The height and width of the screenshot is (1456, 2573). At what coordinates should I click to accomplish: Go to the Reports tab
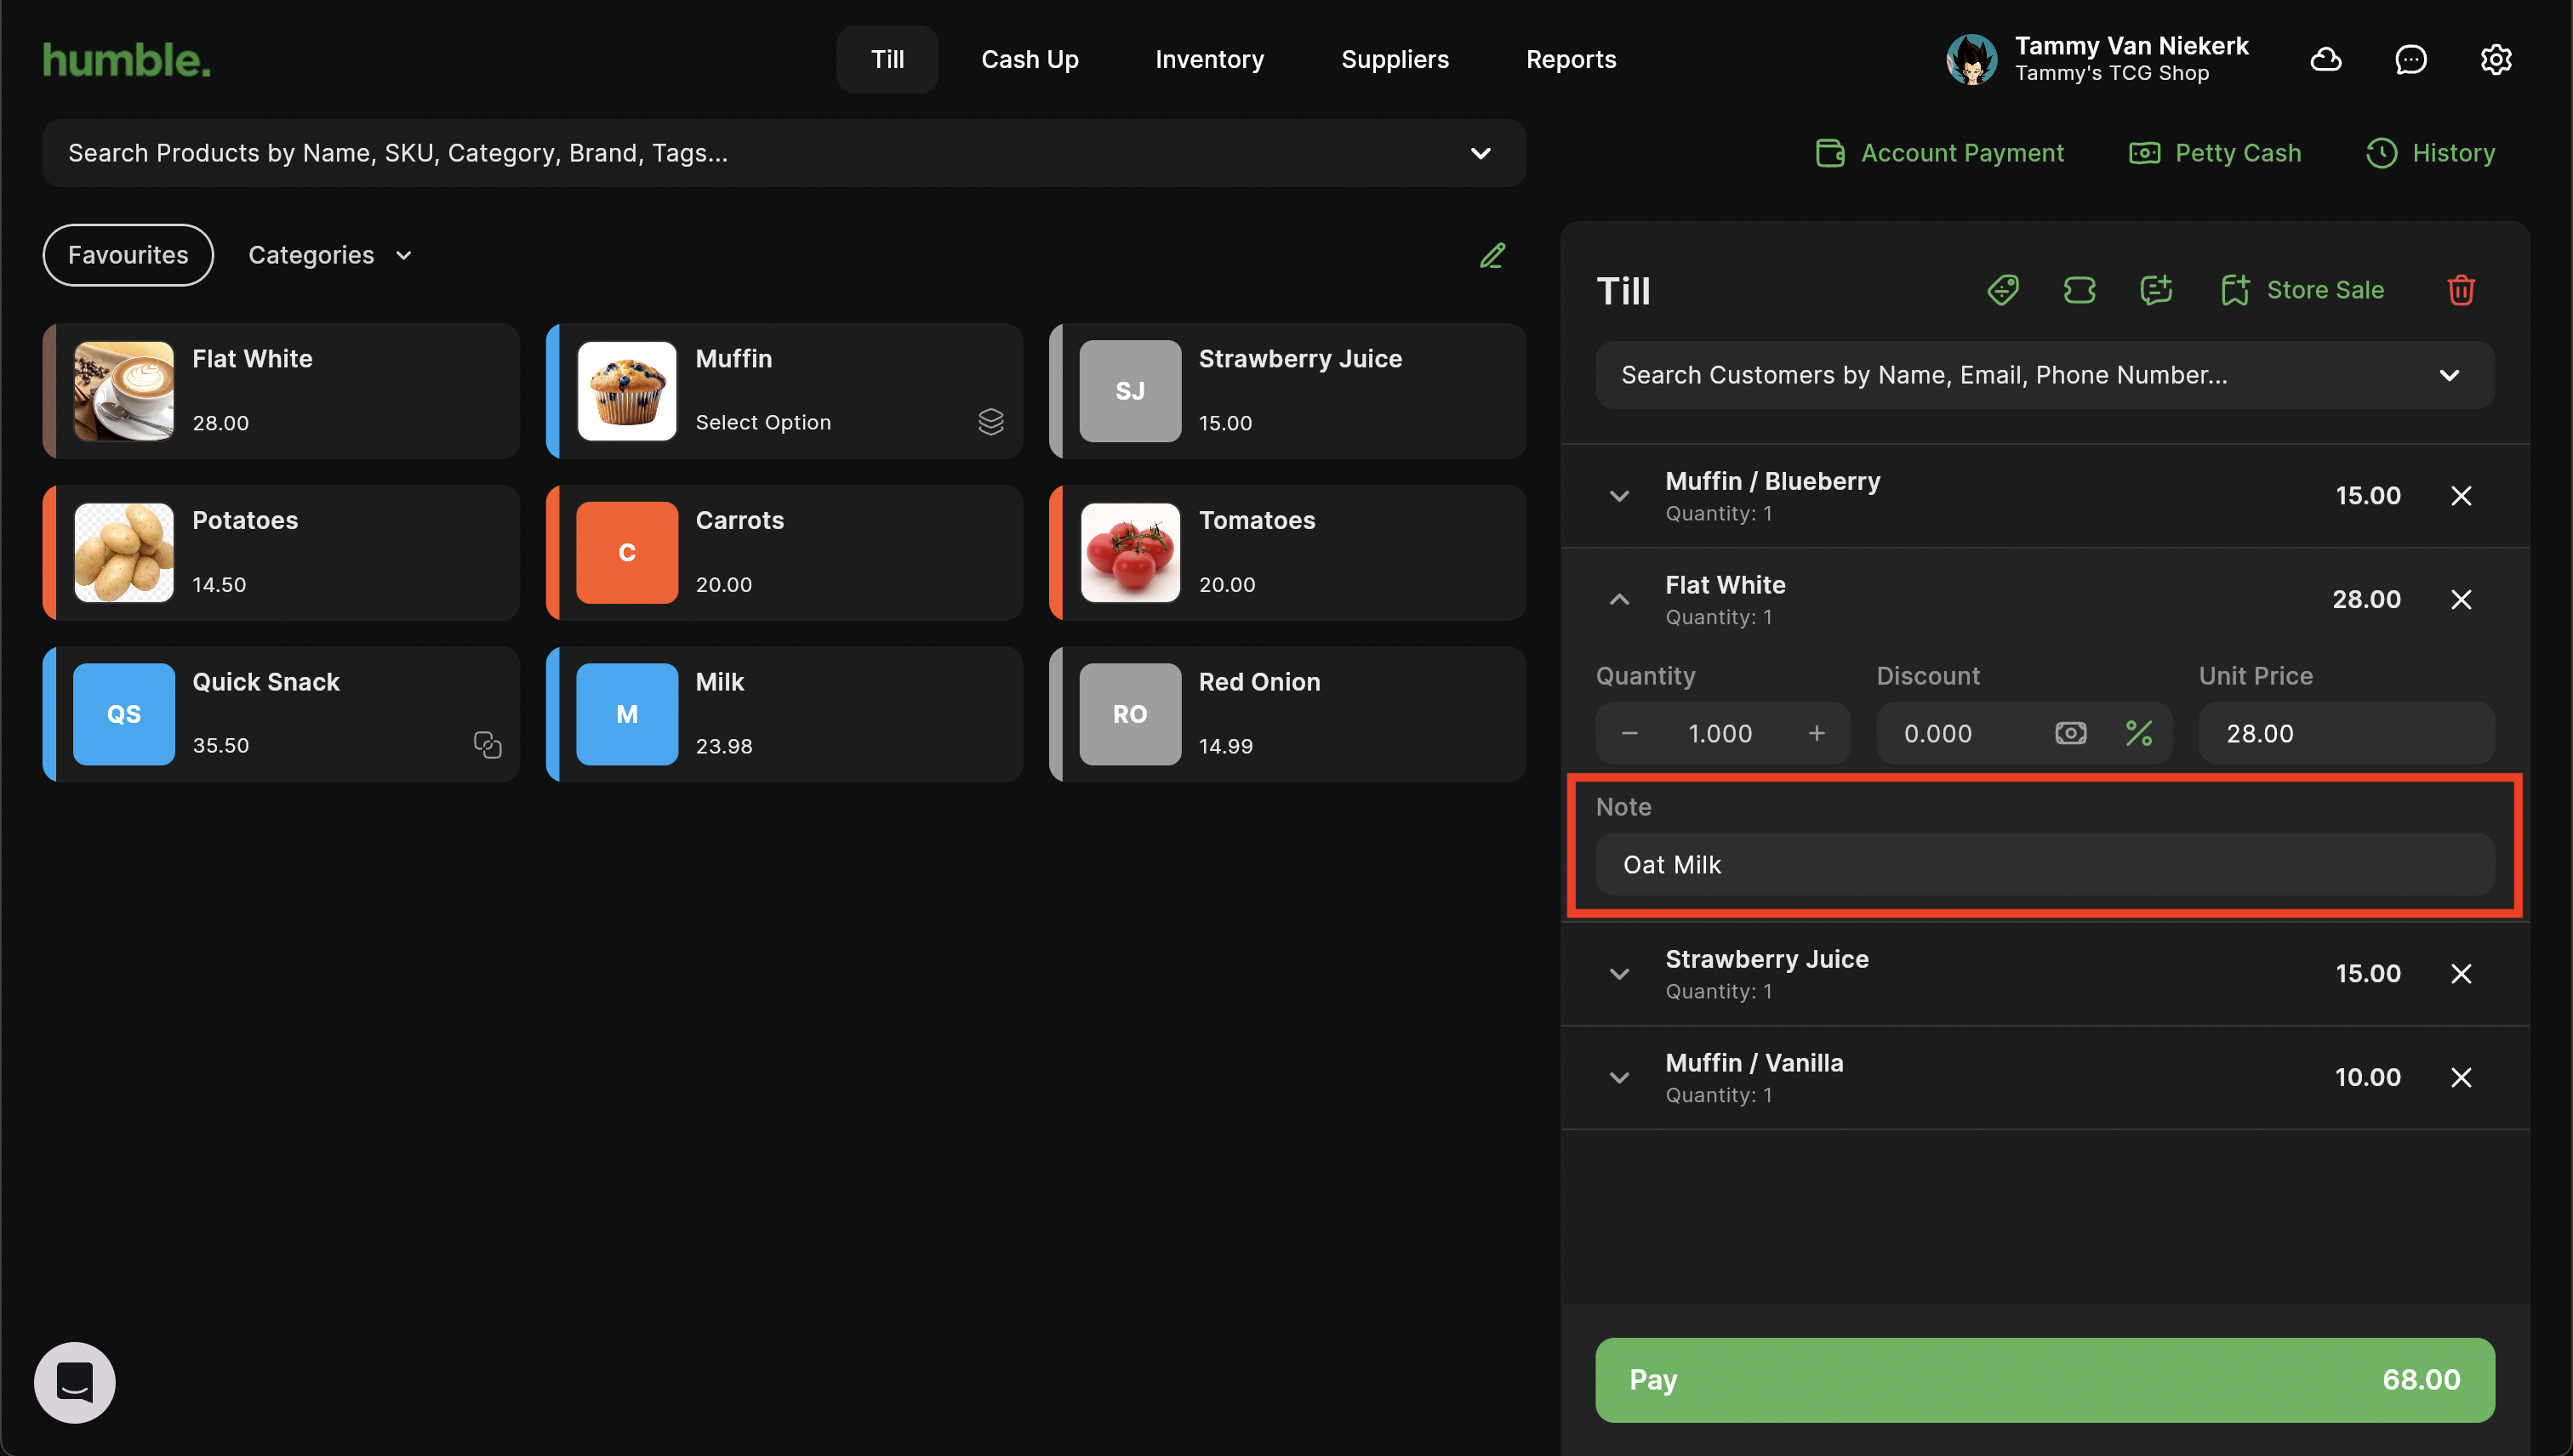(x=1570, y=60)
